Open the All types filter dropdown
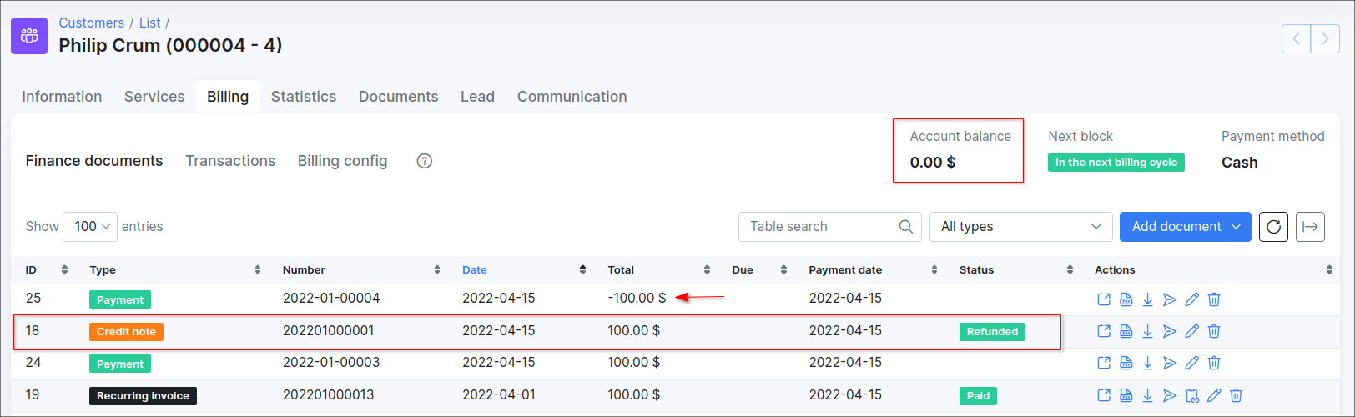The image size is (1355, 417). click(1020, 227)
